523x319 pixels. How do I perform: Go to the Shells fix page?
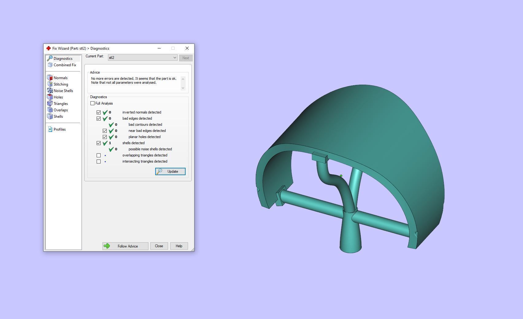tap(58, 117)
